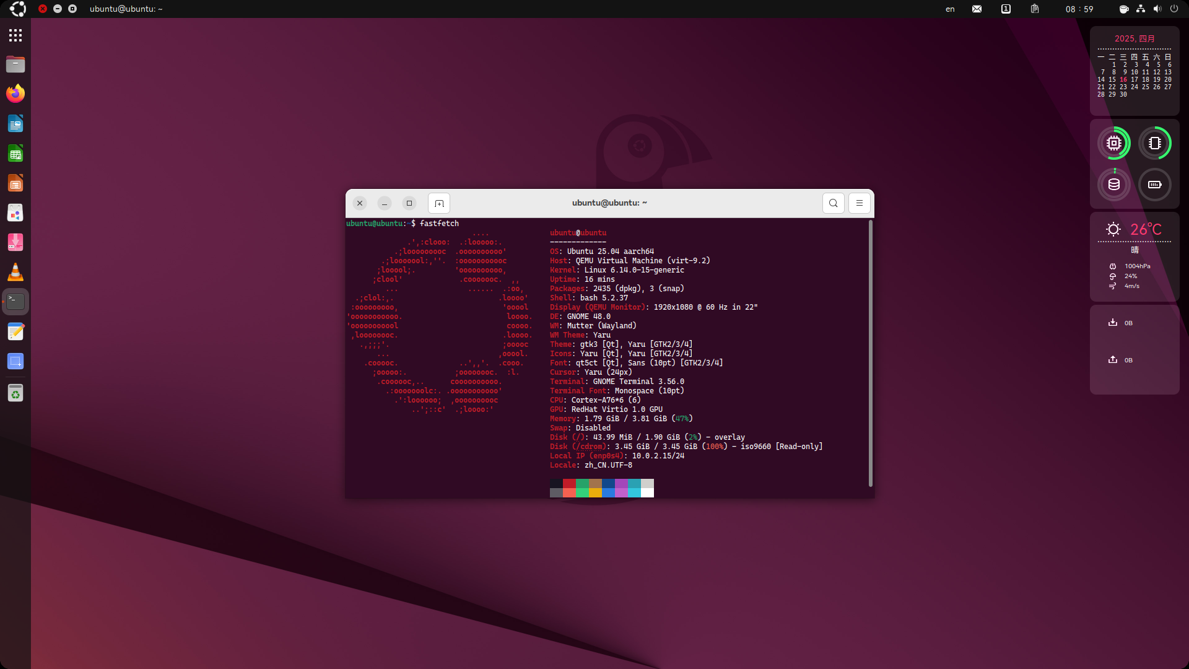Click the memory chip usage gauge
The image size is (1189, 669).
tap(1155, 143)
